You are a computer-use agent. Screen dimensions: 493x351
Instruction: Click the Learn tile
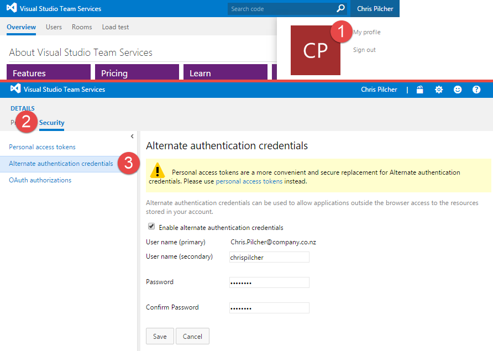click(x=225, y=72)
